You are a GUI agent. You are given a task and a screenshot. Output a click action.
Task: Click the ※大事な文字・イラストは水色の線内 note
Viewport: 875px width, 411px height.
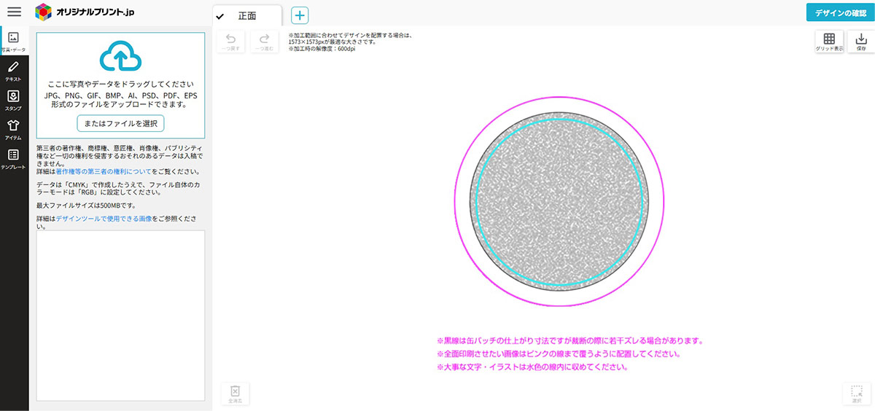532,367
